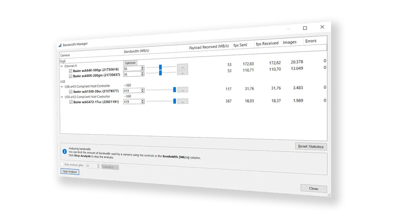Open the ... button for acA1300-30uc row
The width and height of the screenshot is (394, 221).
pos(183,90)
